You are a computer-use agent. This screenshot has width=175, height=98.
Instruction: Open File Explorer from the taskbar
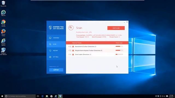(x=47, y=96)
